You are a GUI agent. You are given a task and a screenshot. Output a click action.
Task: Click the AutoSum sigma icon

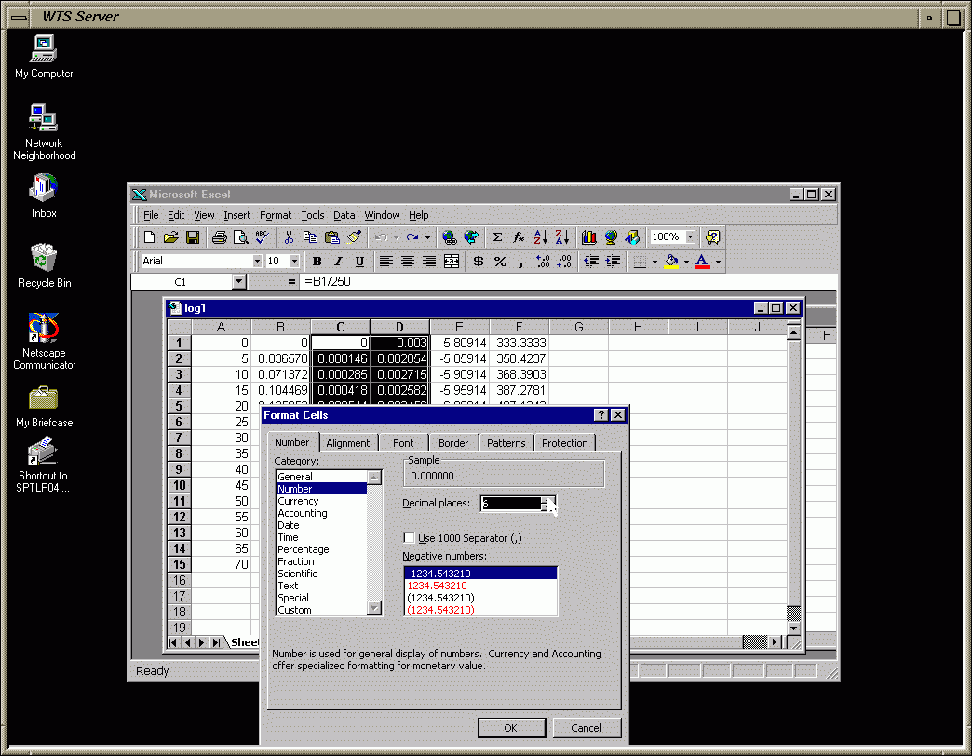pyautogui.click(x=497, y=237)
